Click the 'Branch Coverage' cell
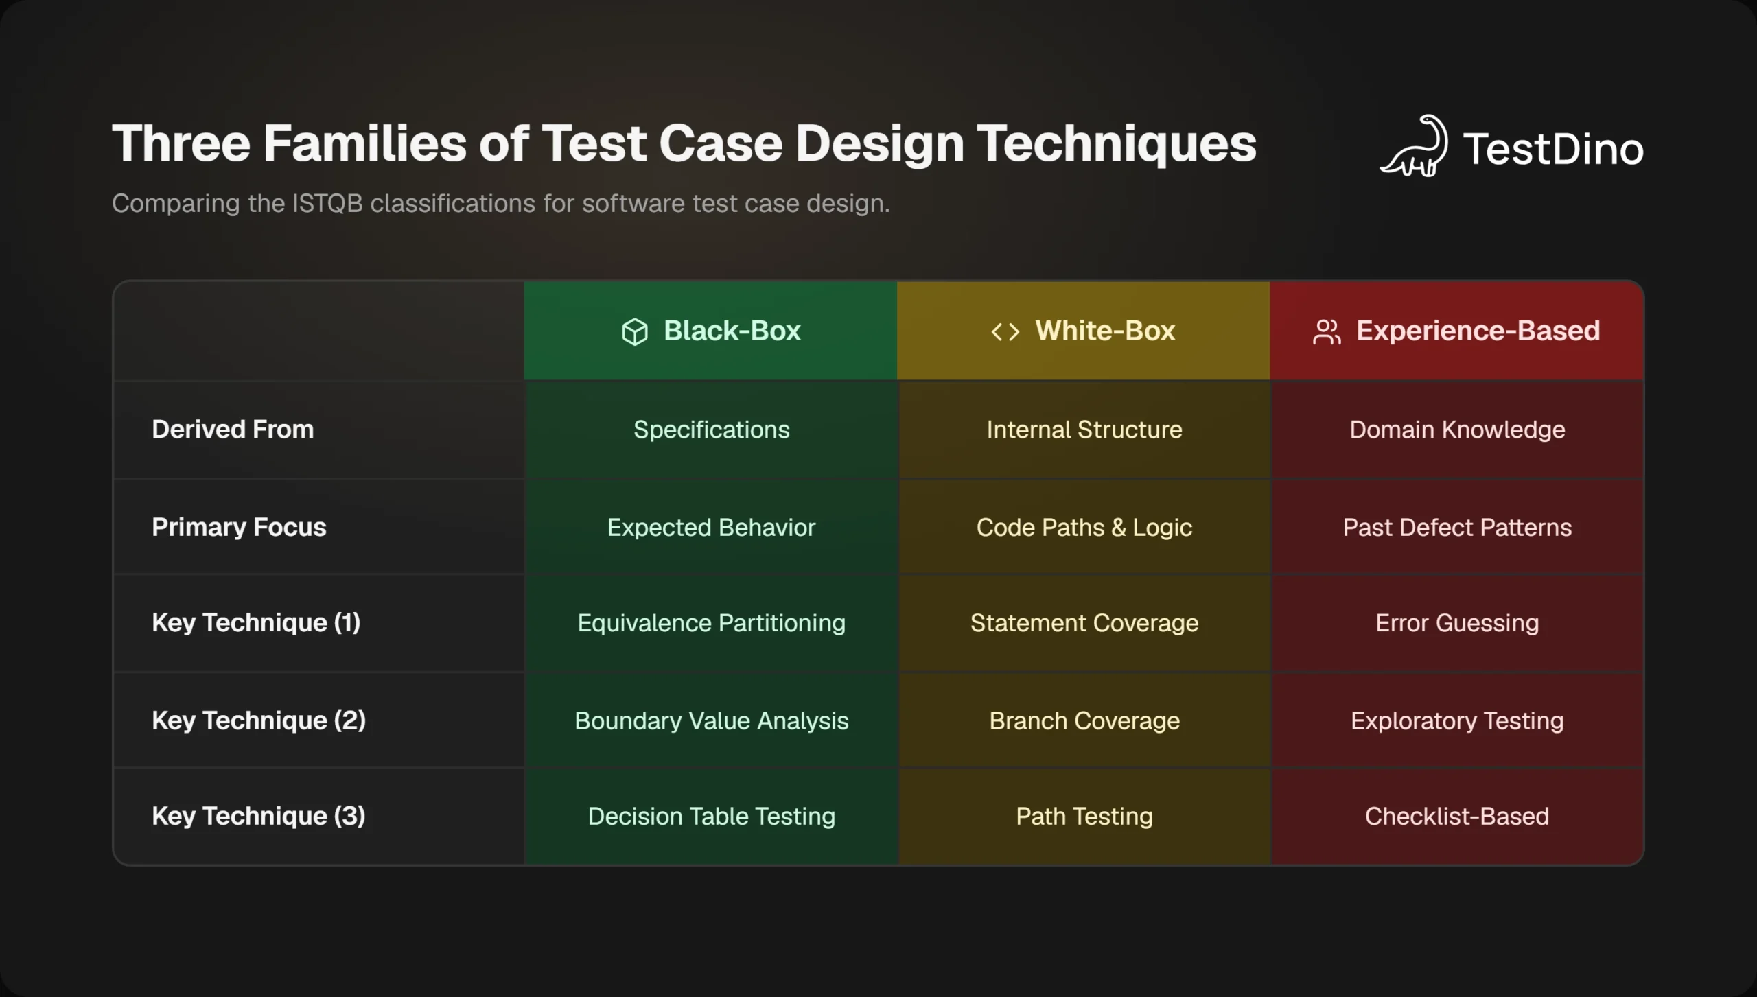This screenshot has width=1757, height=997. pos(1084,721)
